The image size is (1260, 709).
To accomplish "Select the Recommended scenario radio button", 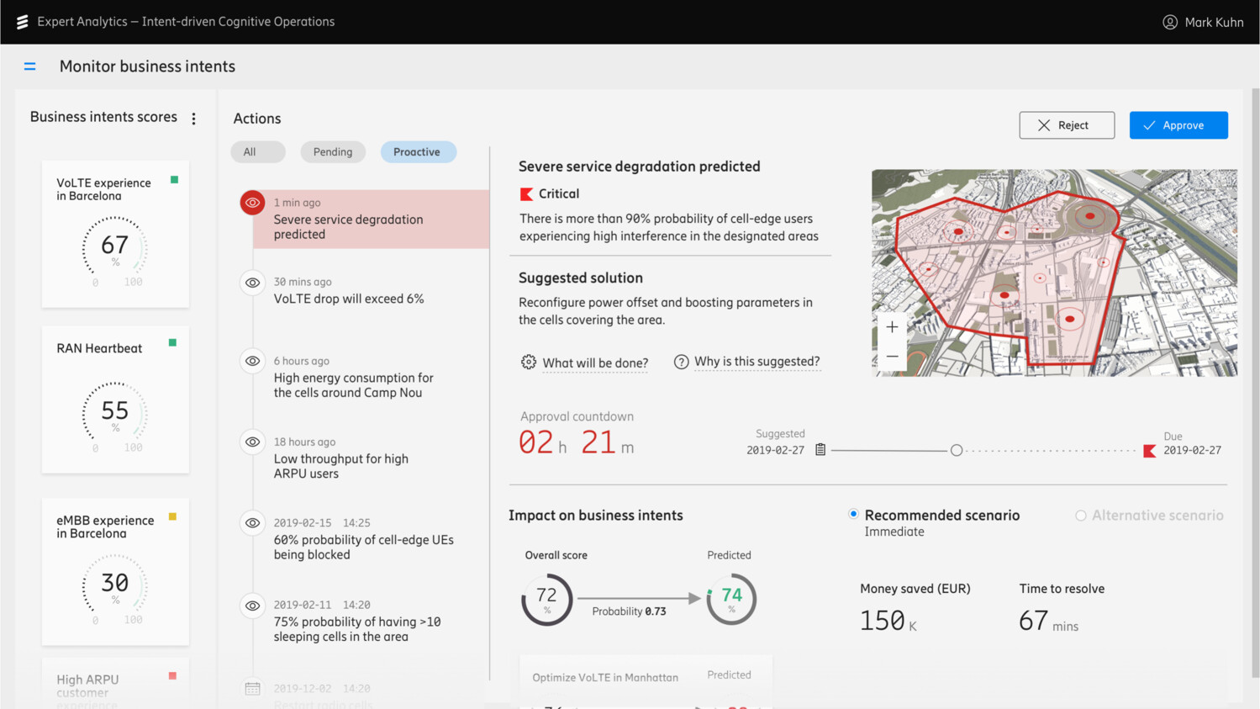I will [853, 514].
